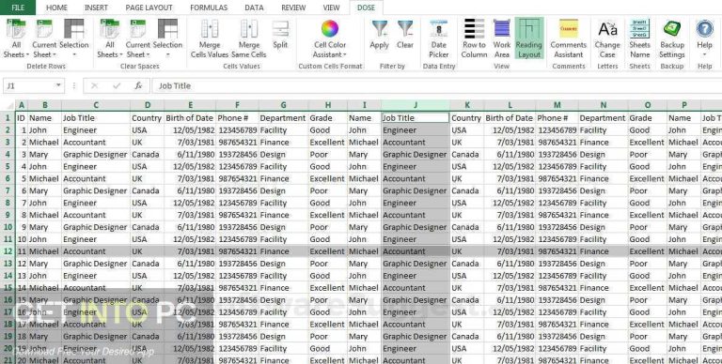Switch to the DATA tab

click(x=254, y=8)
